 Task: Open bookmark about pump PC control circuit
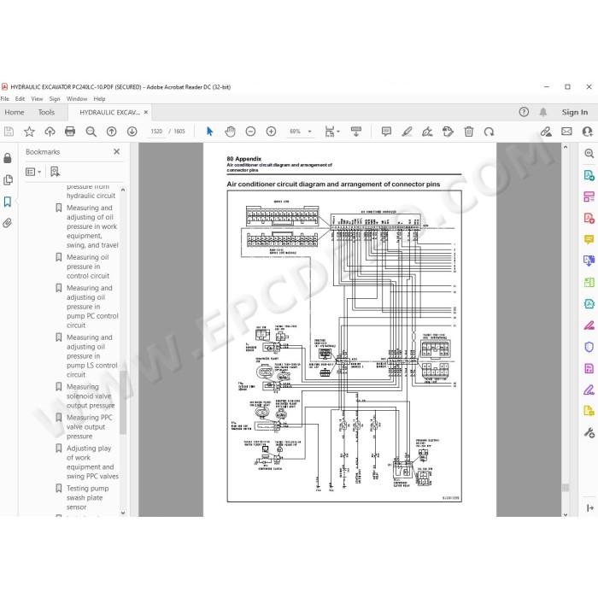(x=92, y=307)
